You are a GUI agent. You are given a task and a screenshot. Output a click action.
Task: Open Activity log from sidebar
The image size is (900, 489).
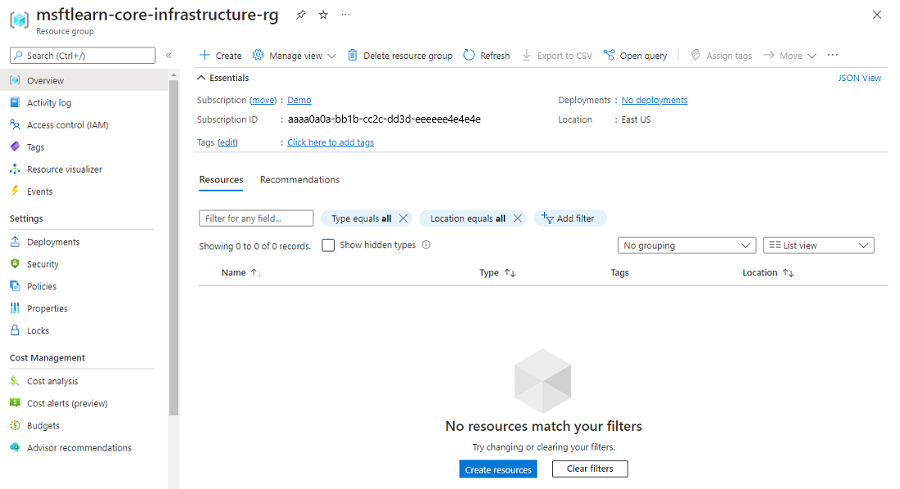[x=49, y=103]
